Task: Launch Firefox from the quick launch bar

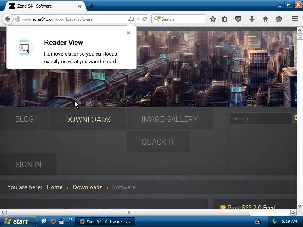Action: click(53, 221)
